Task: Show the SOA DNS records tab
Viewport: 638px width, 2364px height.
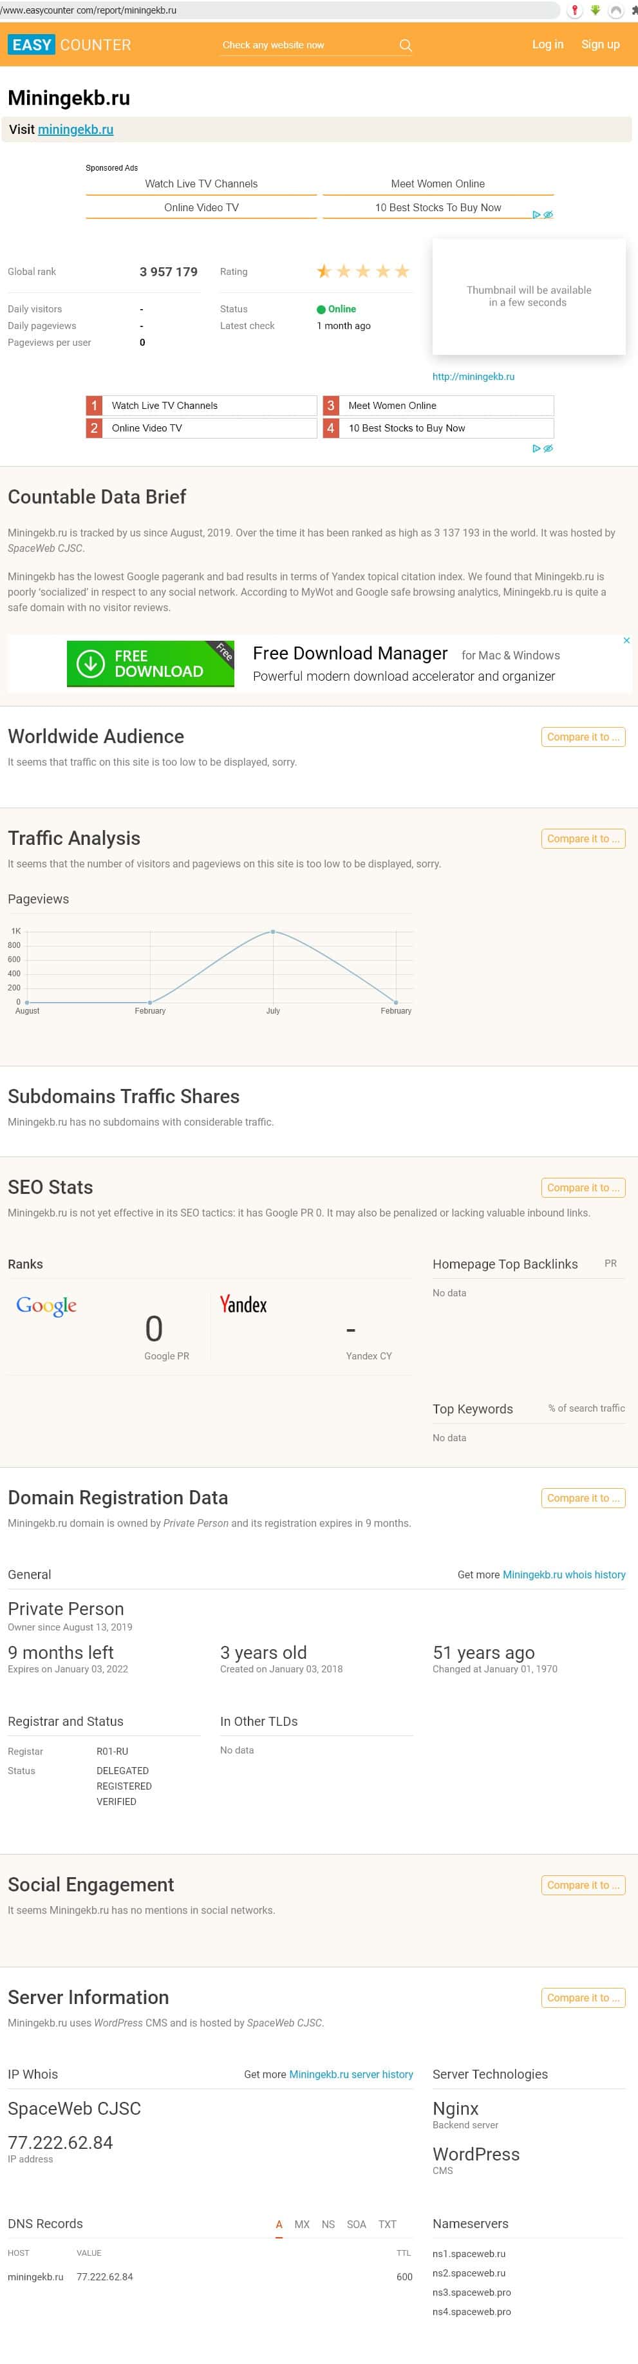Action: [356, 2224]
